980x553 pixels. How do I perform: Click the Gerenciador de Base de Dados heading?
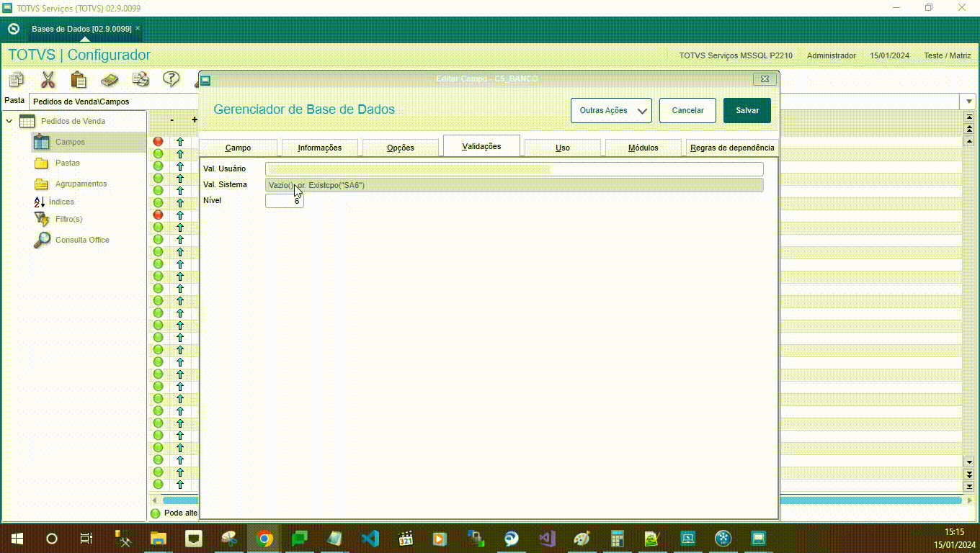[304, 109]
